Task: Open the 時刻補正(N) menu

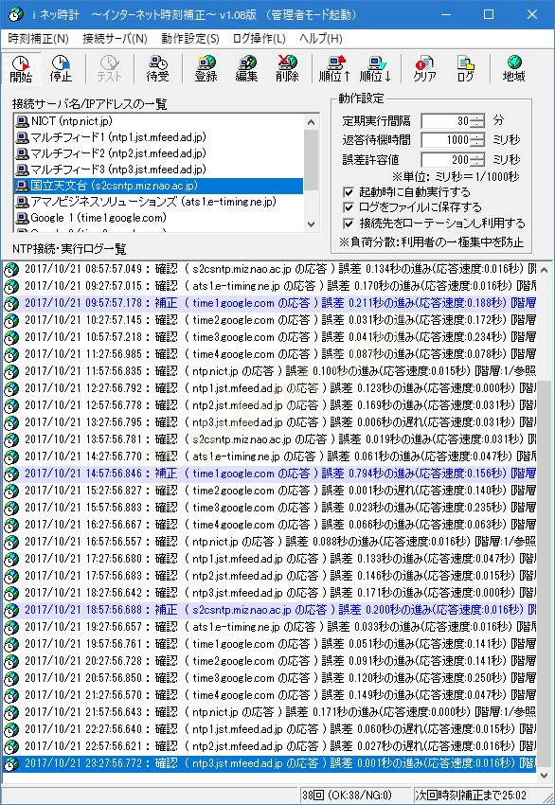Action: point(38,39)
